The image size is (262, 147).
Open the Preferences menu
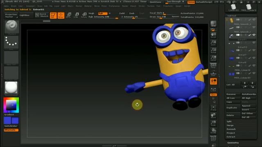coord(114,6)
